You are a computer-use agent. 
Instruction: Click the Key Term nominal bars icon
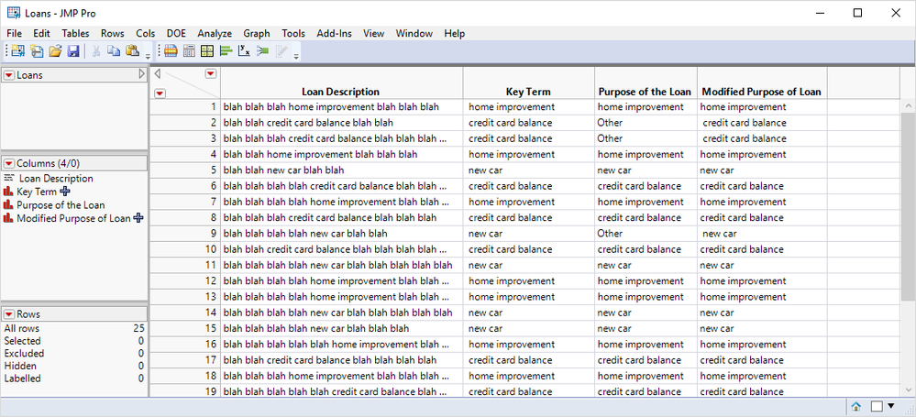(x=8, y=192)
